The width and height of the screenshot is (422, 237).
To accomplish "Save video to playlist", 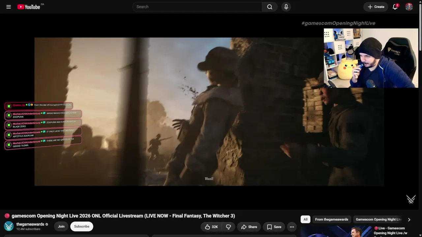I will coord(274,227).
